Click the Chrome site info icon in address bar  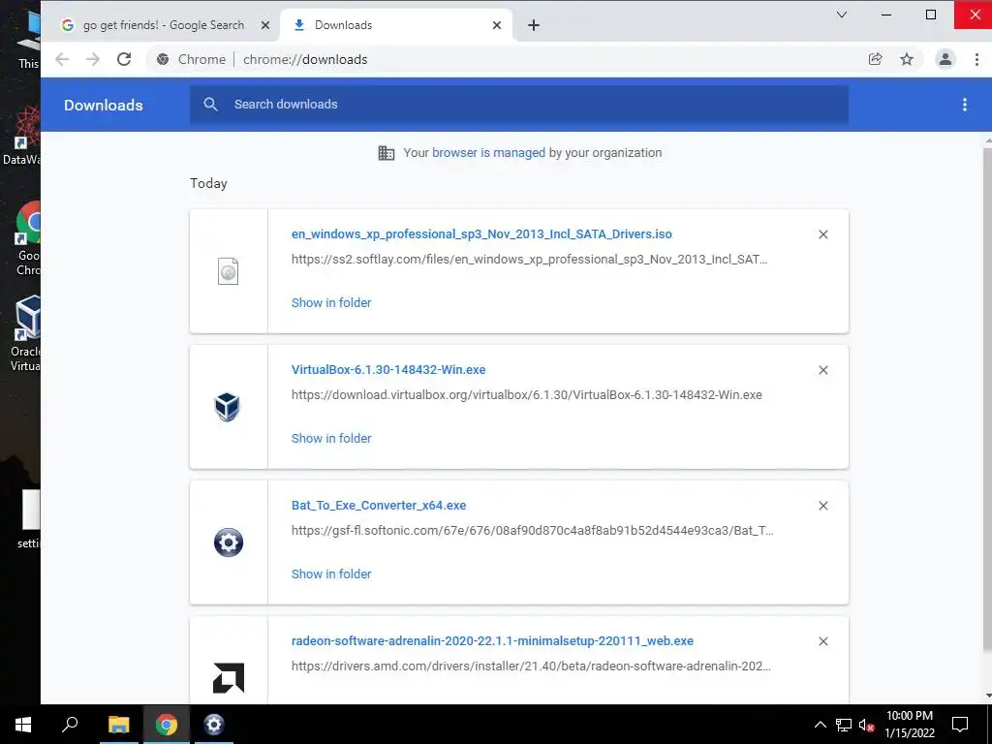(163, 59)
